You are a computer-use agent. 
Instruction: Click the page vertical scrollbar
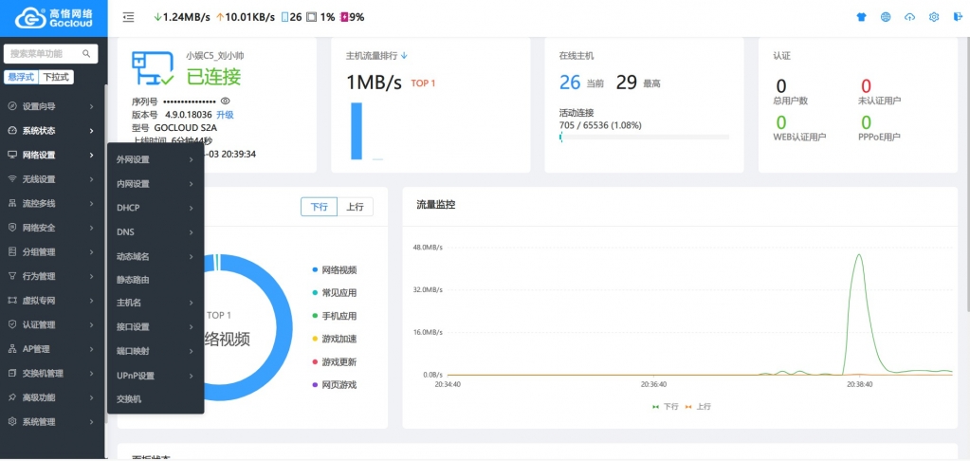pos(967,174)
